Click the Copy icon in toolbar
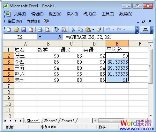 tap(80, 30)
